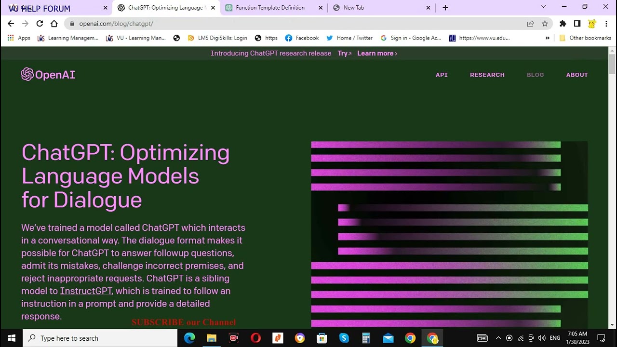Image resolution: width=617 pixels, height=347 pixels.
Task: Click the Type here to search box
Action: click(100, 338)
